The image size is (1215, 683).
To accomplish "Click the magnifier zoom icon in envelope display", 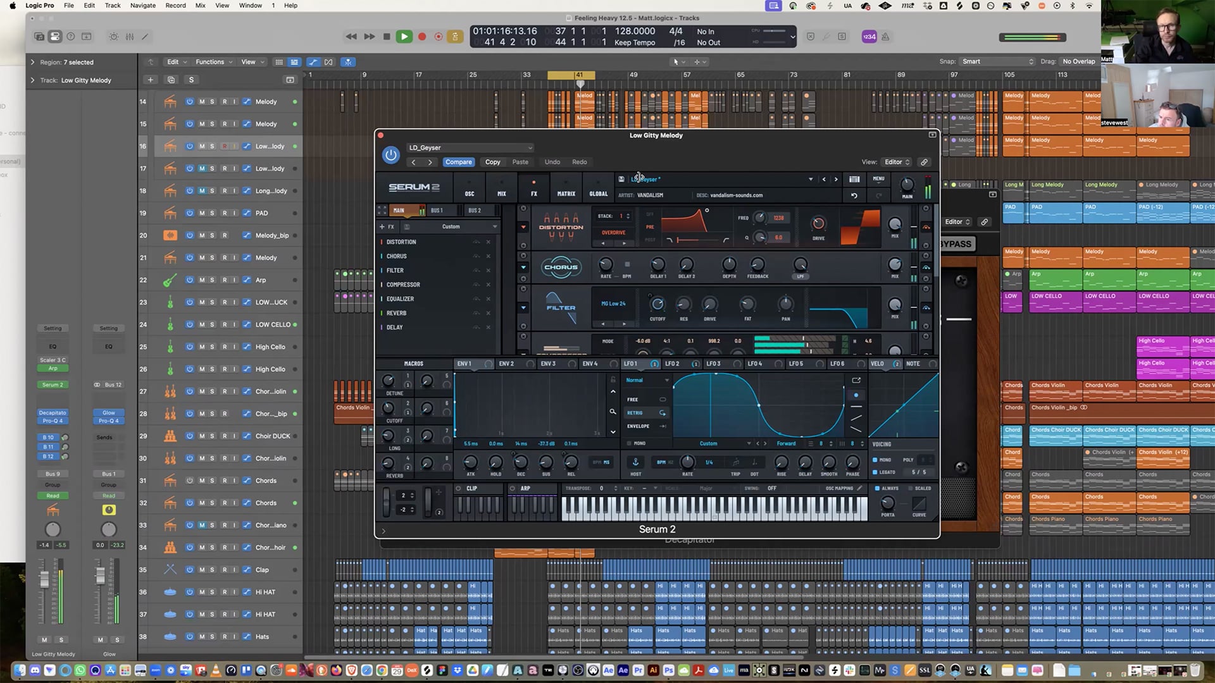I will click(x=613, y=412).
